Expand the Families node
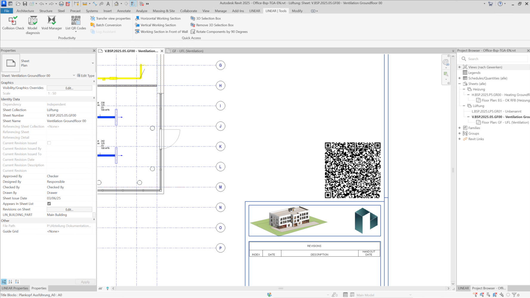530x298 pixels. pyautogui.click(x=460, y=128)
